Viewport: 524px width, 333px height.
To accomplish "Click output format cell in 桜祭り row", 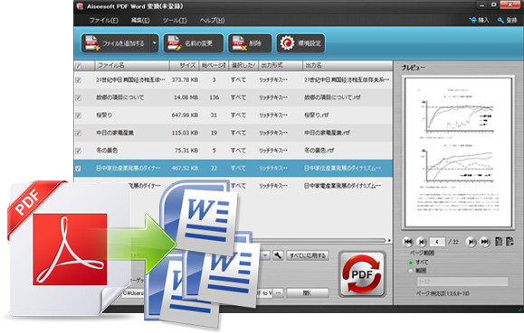I will point(273,116).
